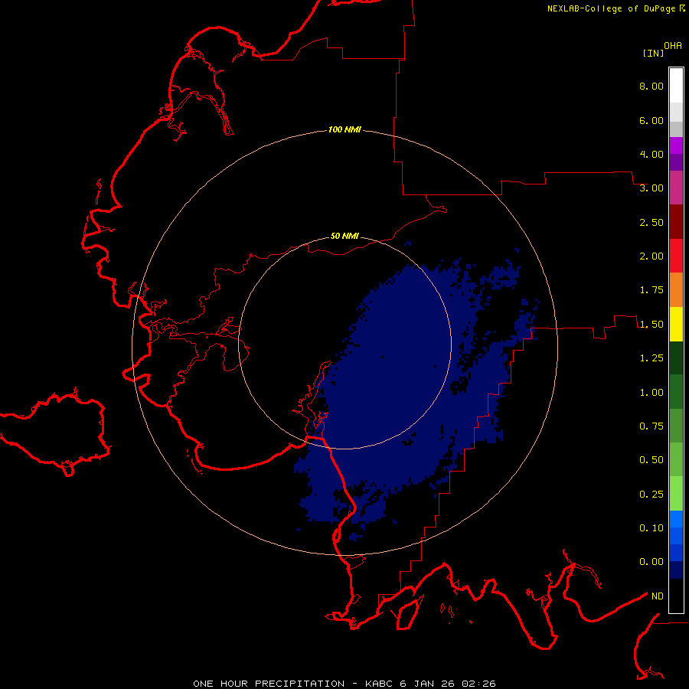689x689 pixels.
Task: Pick the white swatch at the scale top
Action: pos(676,86)
